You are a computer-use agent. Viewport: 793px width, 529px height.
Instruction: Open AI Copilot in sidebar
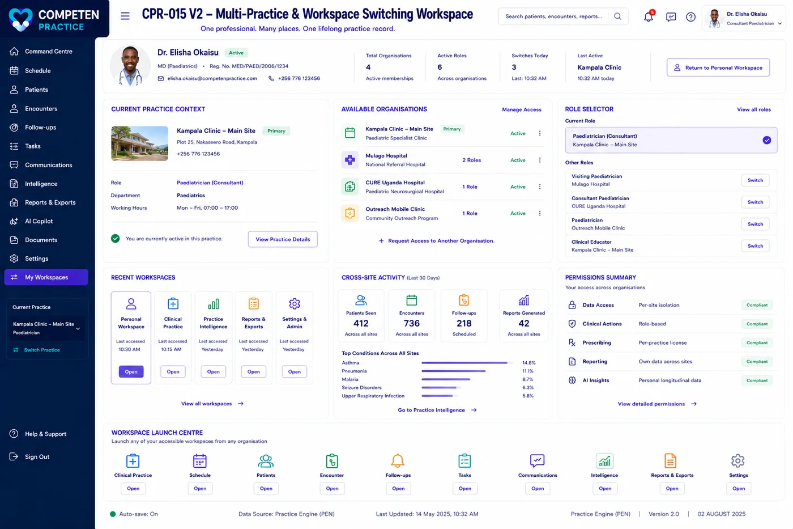[x=45, y=221]
